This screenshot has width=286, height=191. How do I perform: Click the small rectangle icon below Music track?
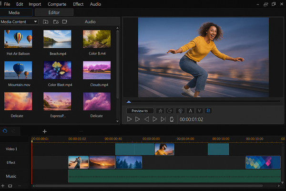click(x=10, y=186)
